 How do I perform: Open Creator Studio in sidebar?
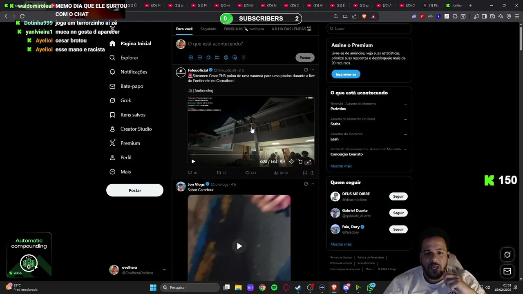click(x=131, y=129)
